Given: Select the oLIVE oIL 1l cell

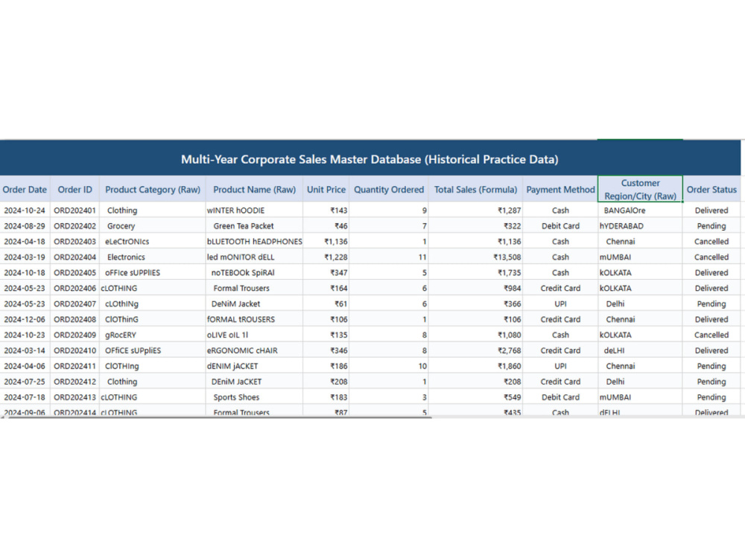Looking at the screenshot, I should 254,335.
